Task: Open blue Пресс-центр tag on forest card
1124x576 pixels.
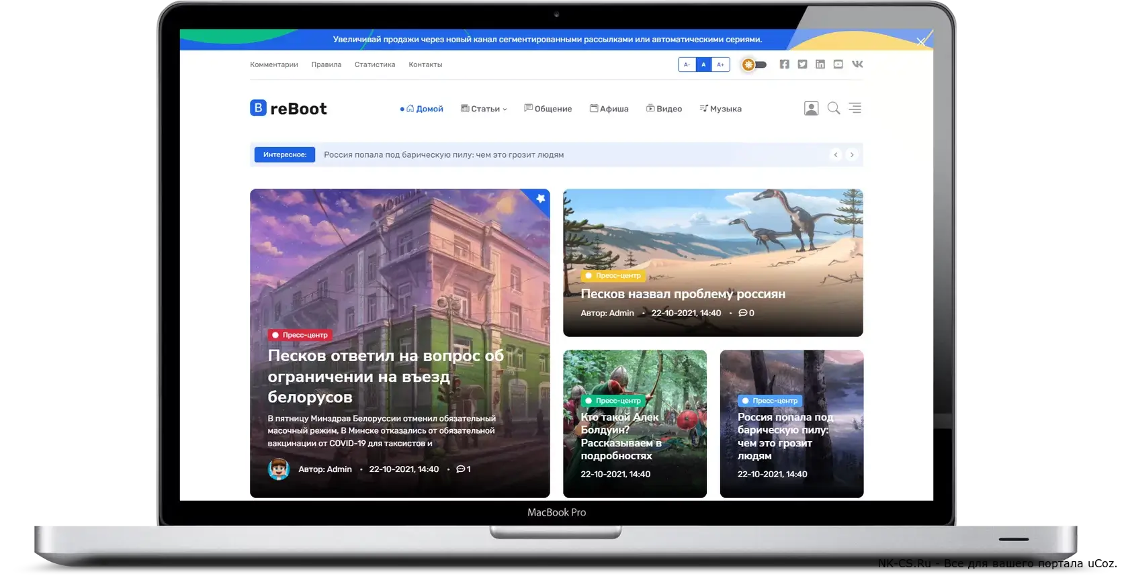Action: tap(770, 401)
